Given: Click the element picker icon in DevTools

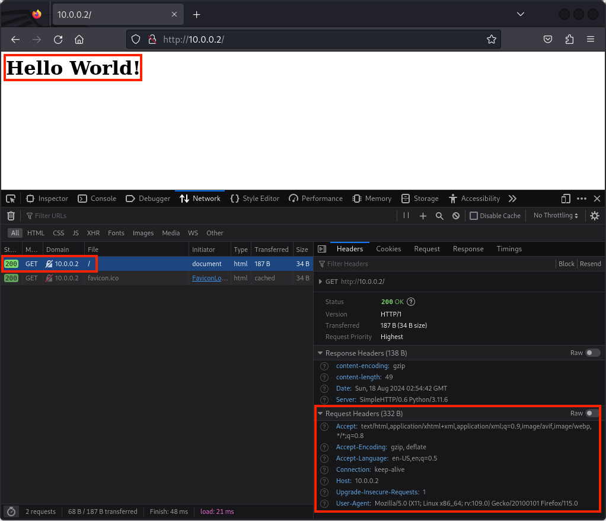Looking at the screenshot, I should click(x=11, y=199).
